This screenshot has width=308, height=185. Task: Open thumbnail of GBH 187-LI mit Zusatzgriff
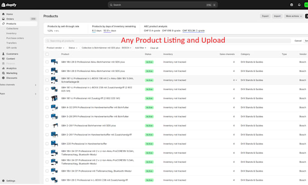(54, 98)
